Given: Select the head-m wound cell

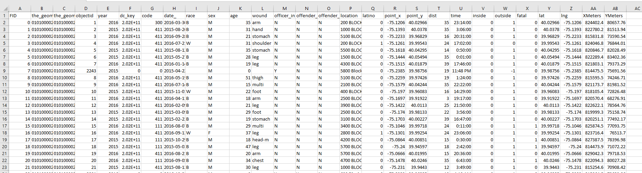Looking at the screenshot, I should click(x=262, y=140).
